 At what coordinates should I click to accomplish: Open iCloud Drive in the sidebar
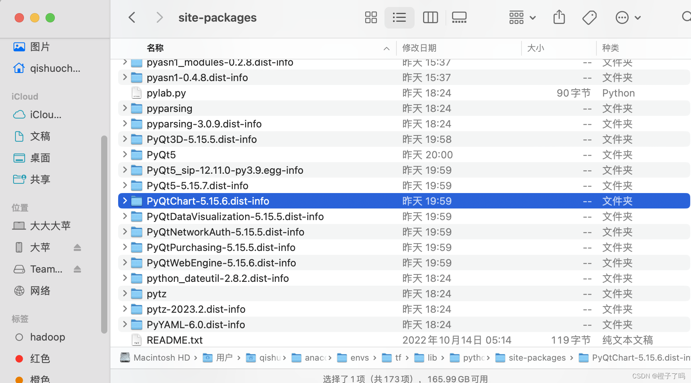[x=37, y=115]
